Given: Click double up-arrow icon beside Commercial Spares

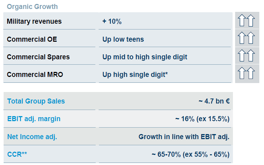Looking at the screenshot, I should [246, 55].
